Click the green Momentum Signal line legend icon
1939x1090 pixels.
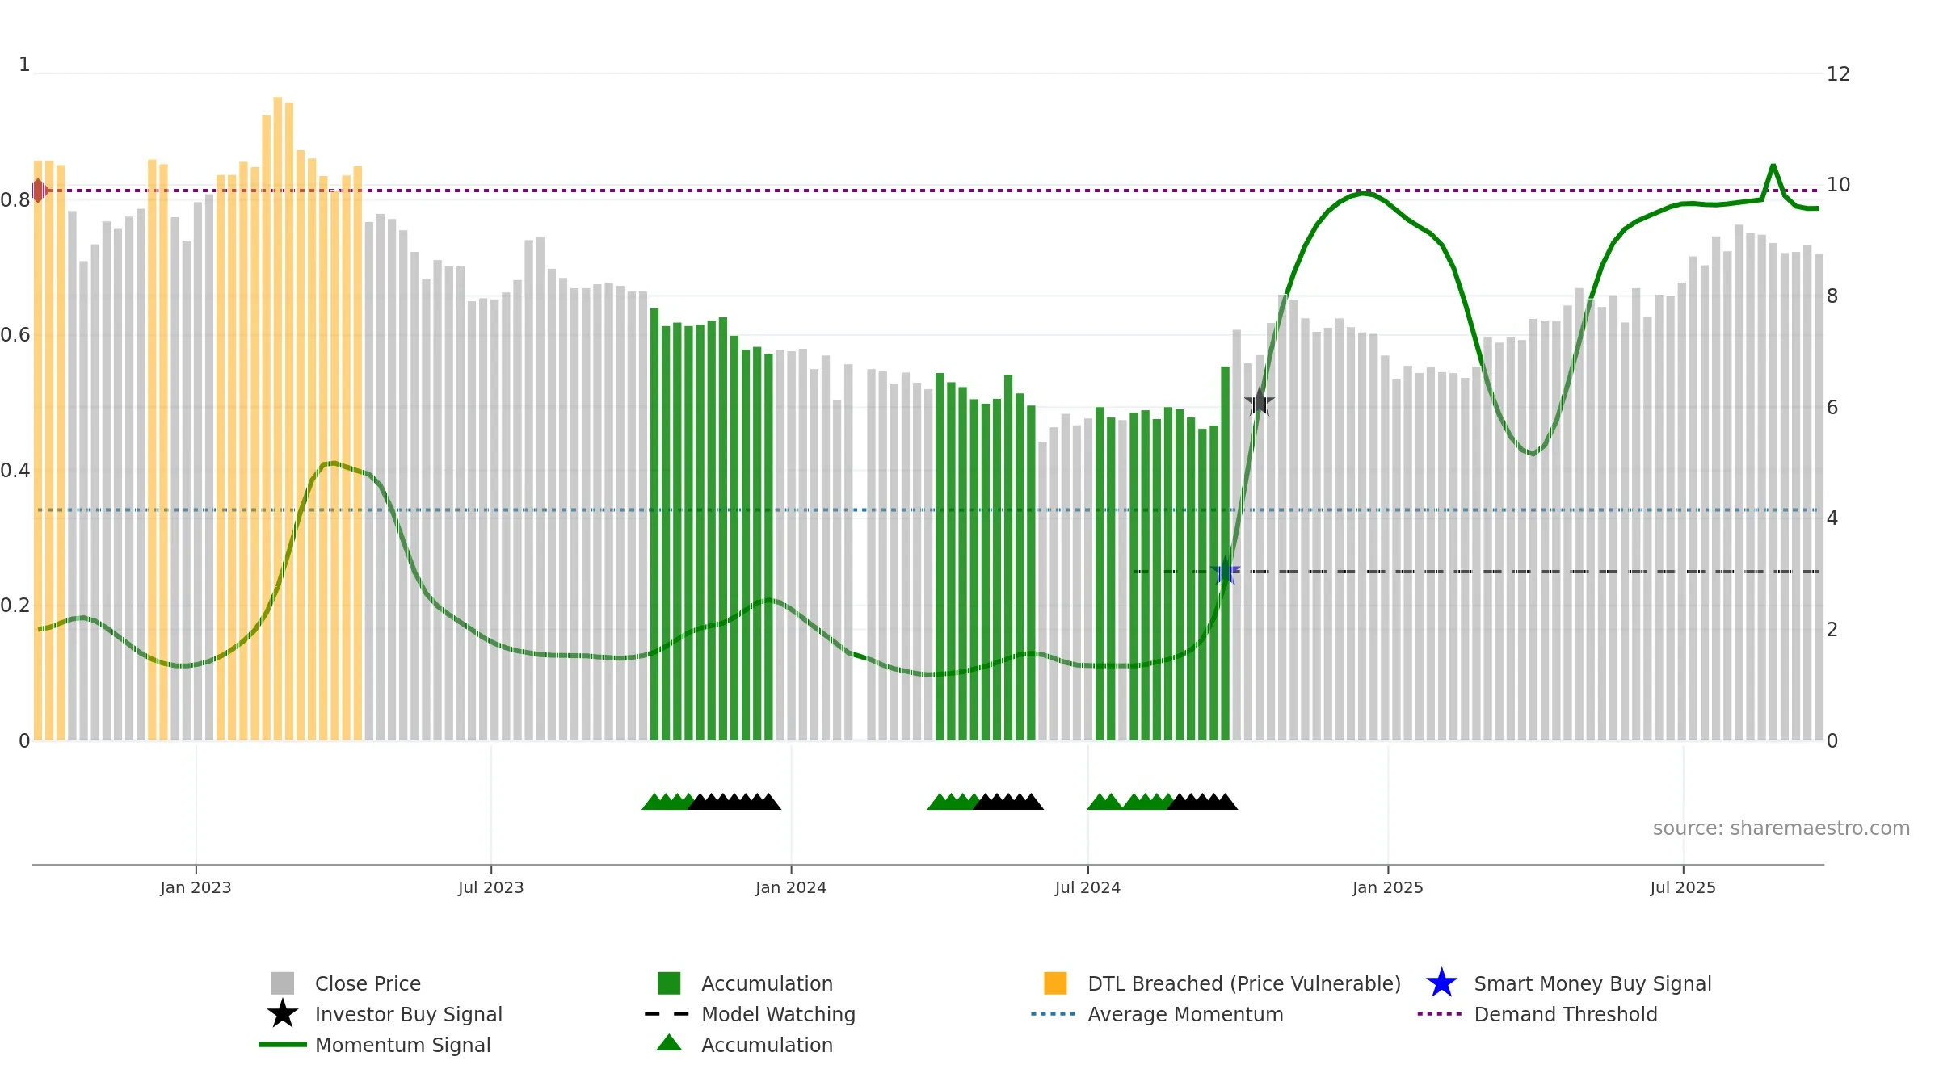click(283, 1045)
